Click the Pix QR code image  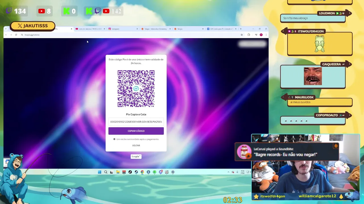136,89
